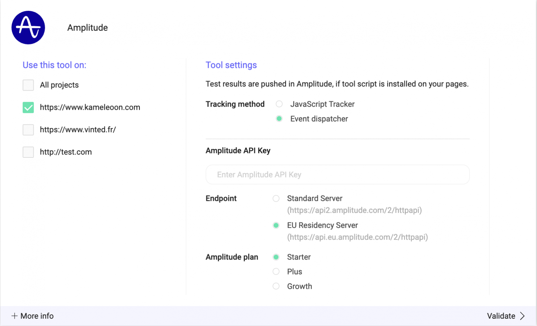
Task: Check the All projects checkbox
Action: (x=28, y=85)
